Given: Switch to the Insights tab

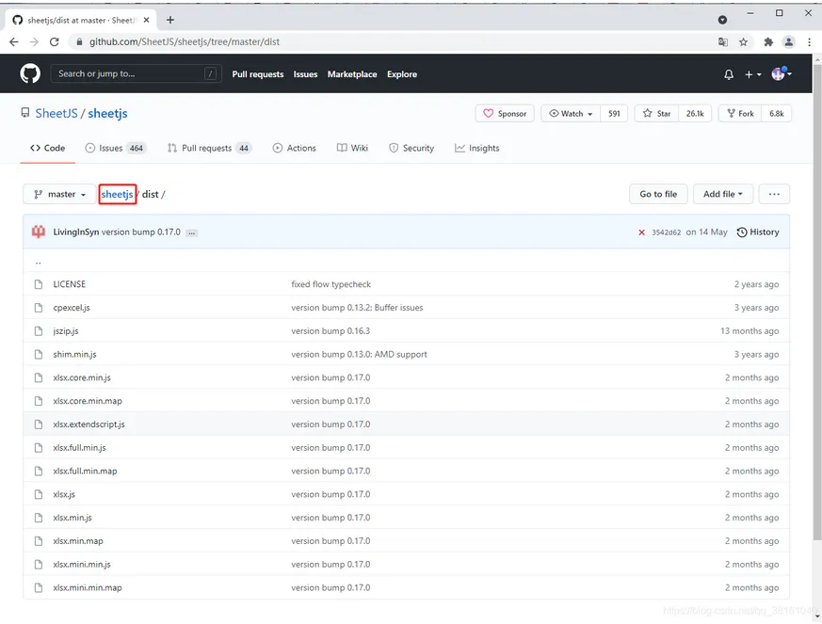Looking at the screenshot, I should (477, 149).
